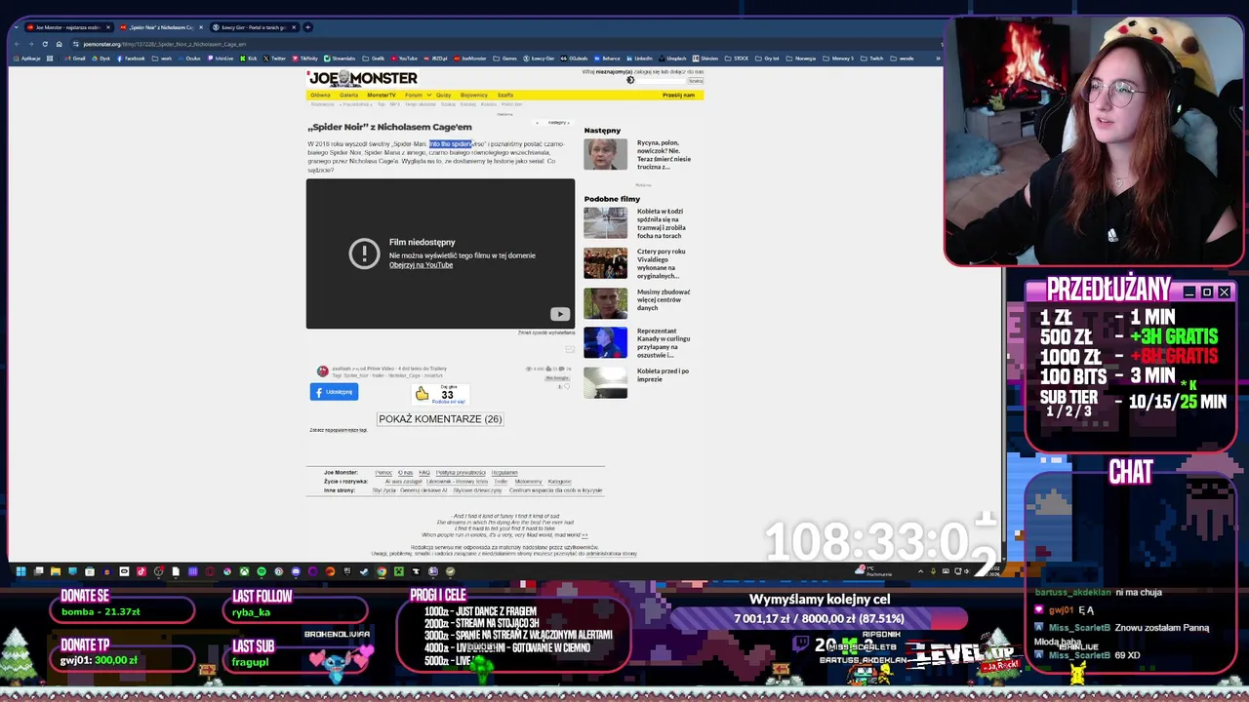Open the Główna menu item
Viewport: 1249px width, 702px height.
320,96
